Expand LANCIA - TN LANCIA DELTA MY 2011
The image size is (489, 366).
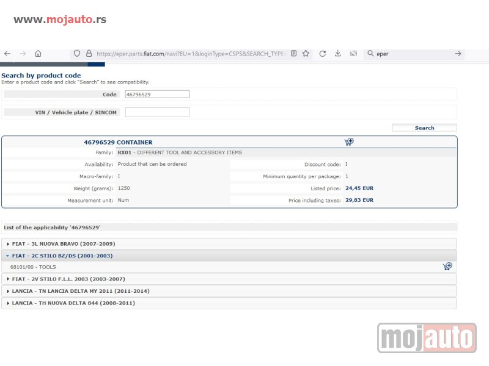tap(229, 291)
